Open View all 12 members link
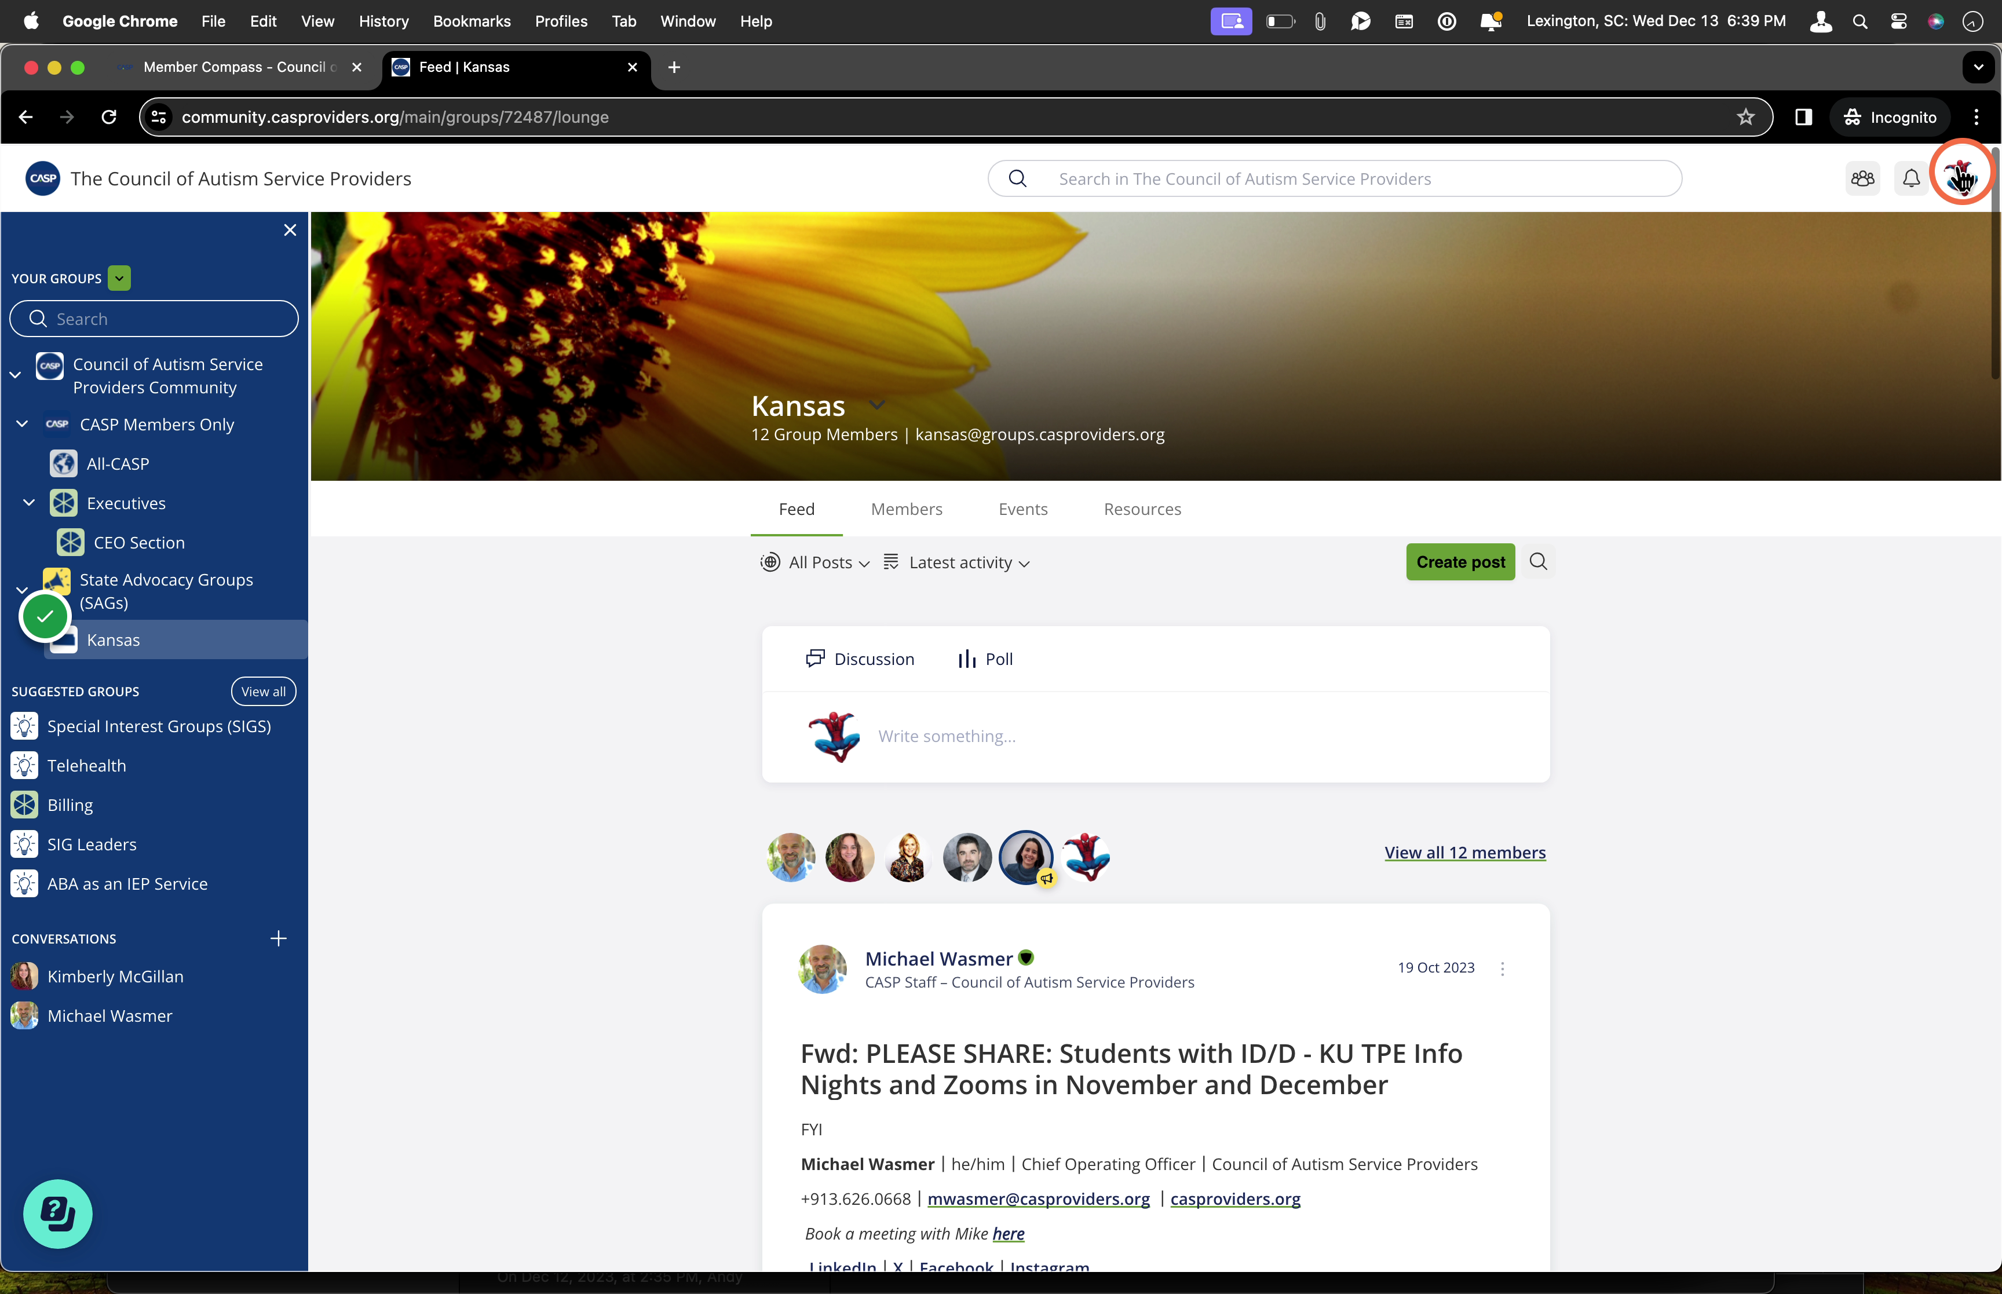The image size is (2002, 1294). [1464, 852]
